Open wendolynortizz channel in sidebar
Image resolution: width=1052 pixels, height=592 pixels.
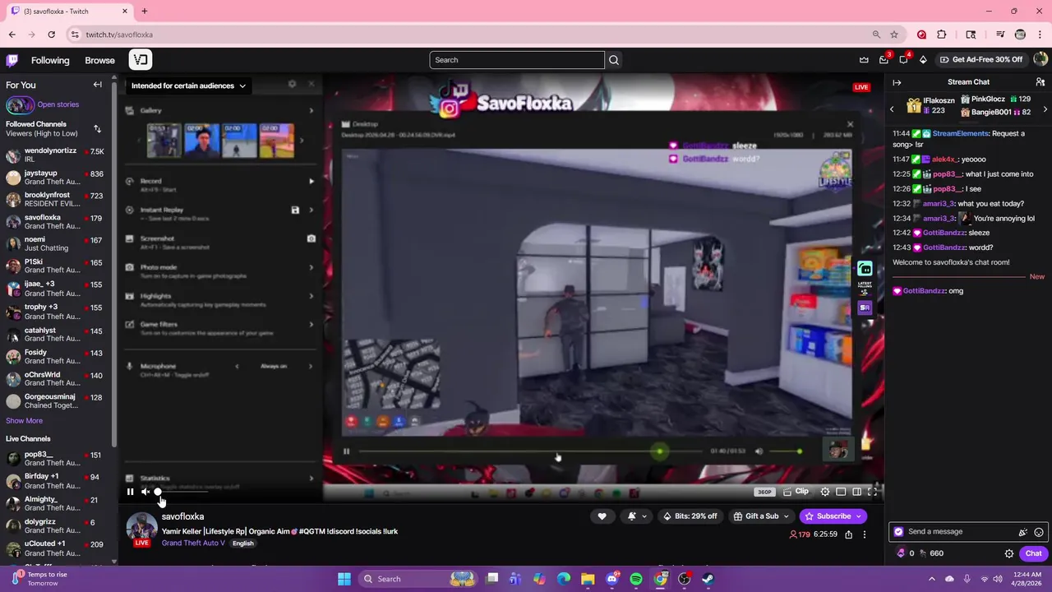point(56,156)
